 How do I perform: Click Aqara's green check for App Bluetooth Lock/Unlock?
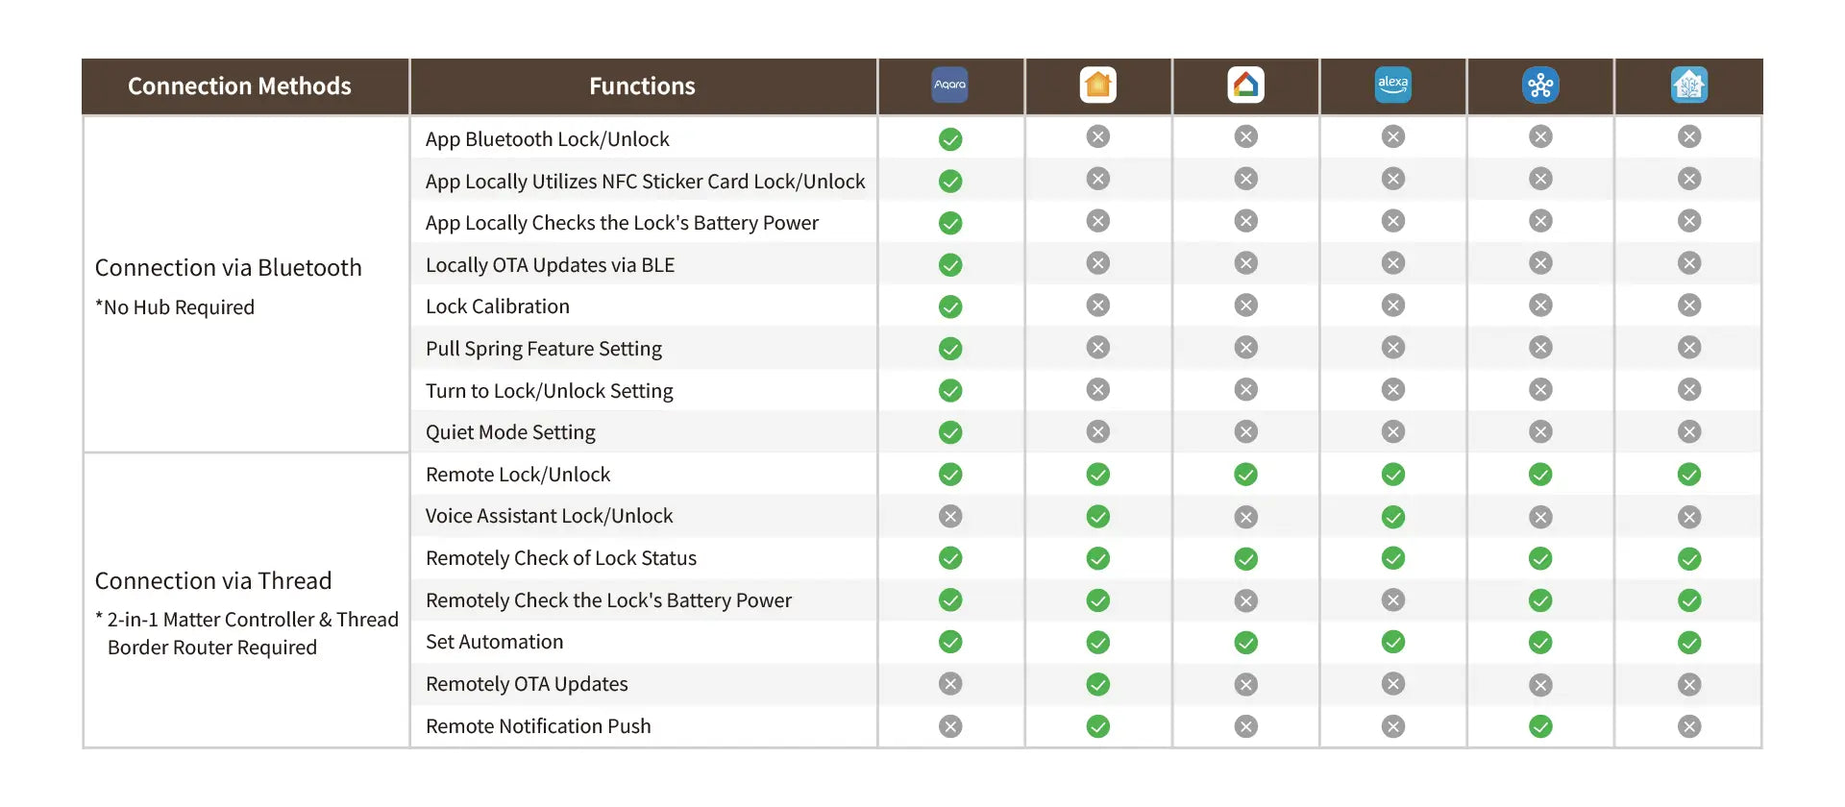[950, 139]
